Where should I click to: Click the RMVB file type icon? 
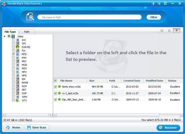(18, 83)
